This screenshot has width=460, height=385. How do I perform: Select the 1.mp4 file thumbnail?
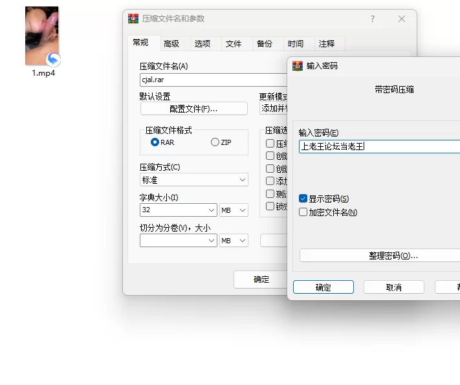tap(42, 36)
